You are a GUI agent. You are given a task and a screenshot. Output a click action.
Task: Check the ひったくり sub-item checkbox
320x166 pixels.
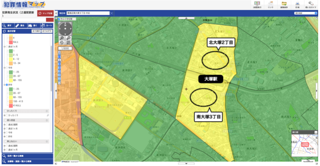(7, 115)
